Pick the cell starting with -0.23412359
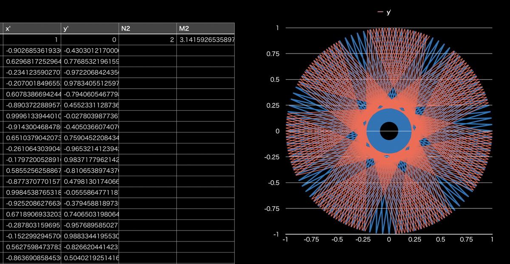The image size is (510, 264). coord(32,72)
